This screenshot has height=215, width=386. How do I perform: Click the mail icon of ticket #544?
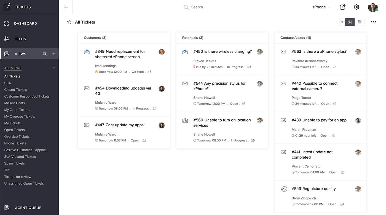[x=185, y=83]
